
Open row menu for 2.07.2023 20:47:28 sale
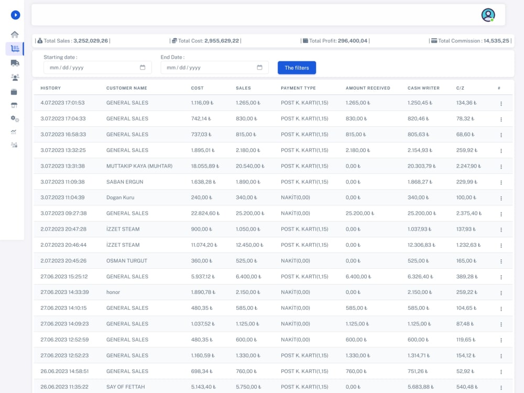501,230
